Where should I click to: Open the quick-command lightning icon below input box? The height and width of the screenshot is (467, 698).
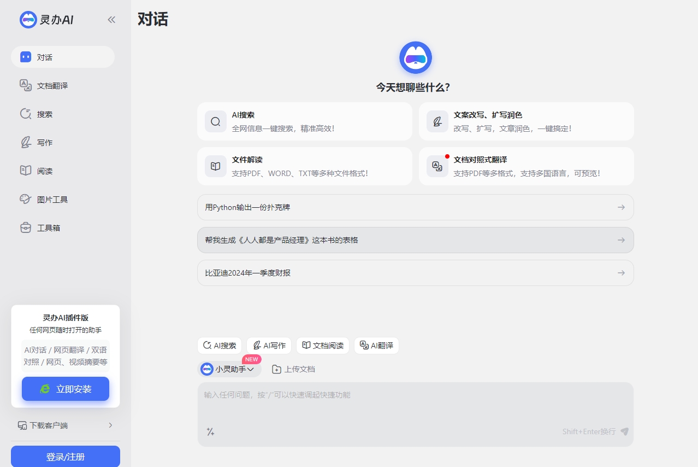[210, 431]
